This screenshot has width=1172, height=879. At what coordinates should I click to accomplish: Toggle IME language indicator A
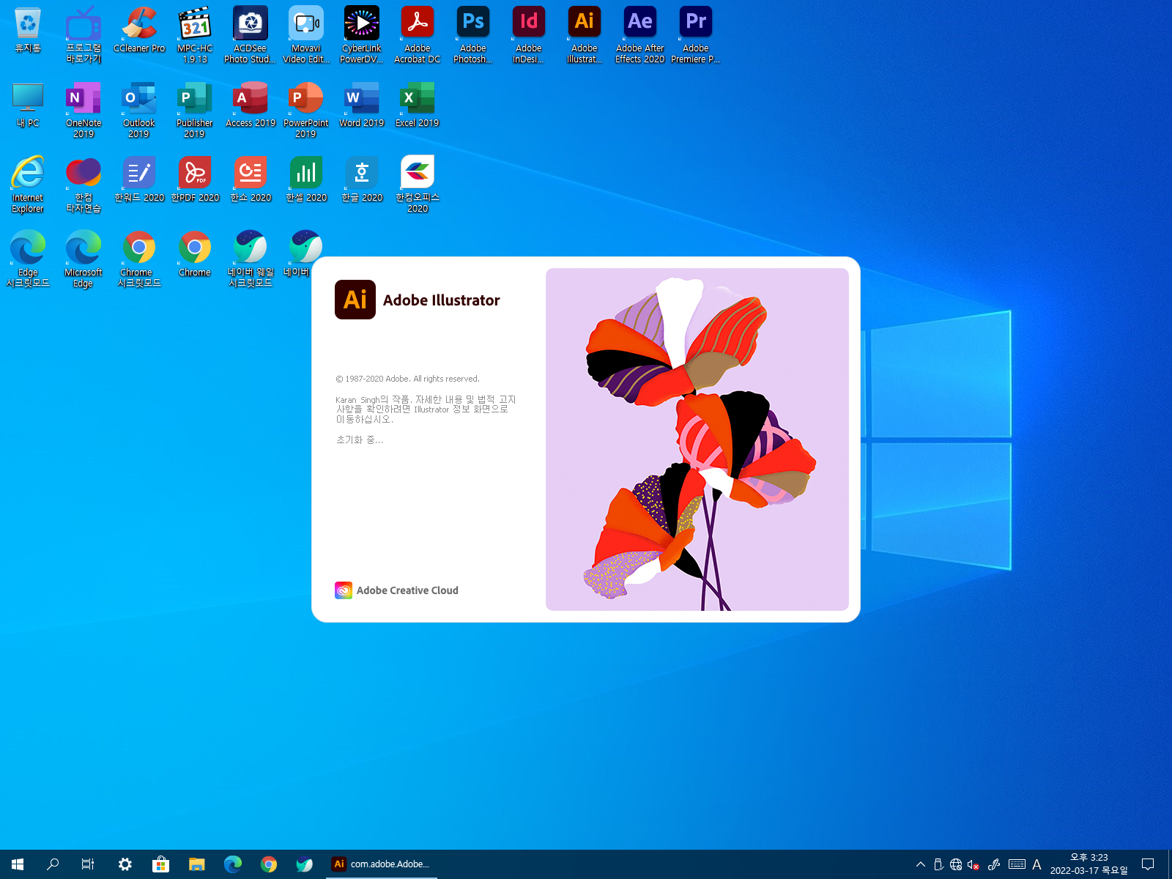pos(1036,864)
